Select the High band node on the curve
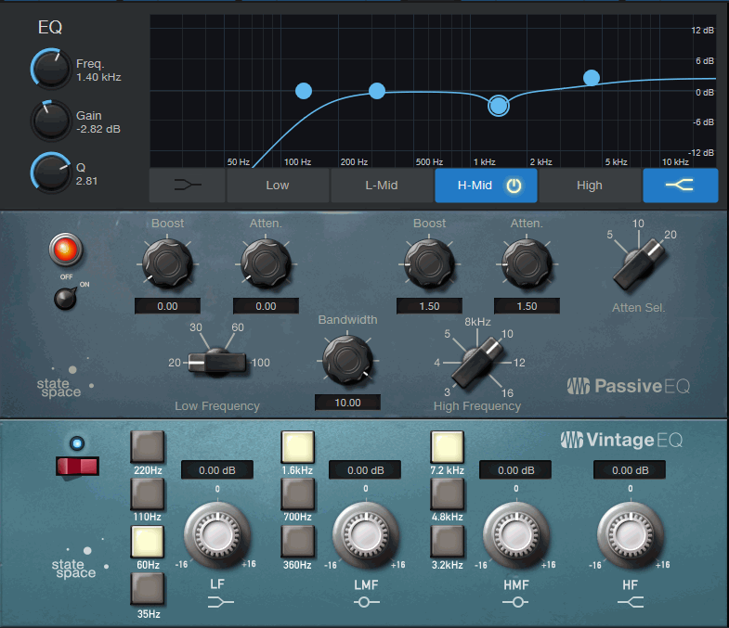The width and height of the screenshot is (729, 628). [592, 78]
